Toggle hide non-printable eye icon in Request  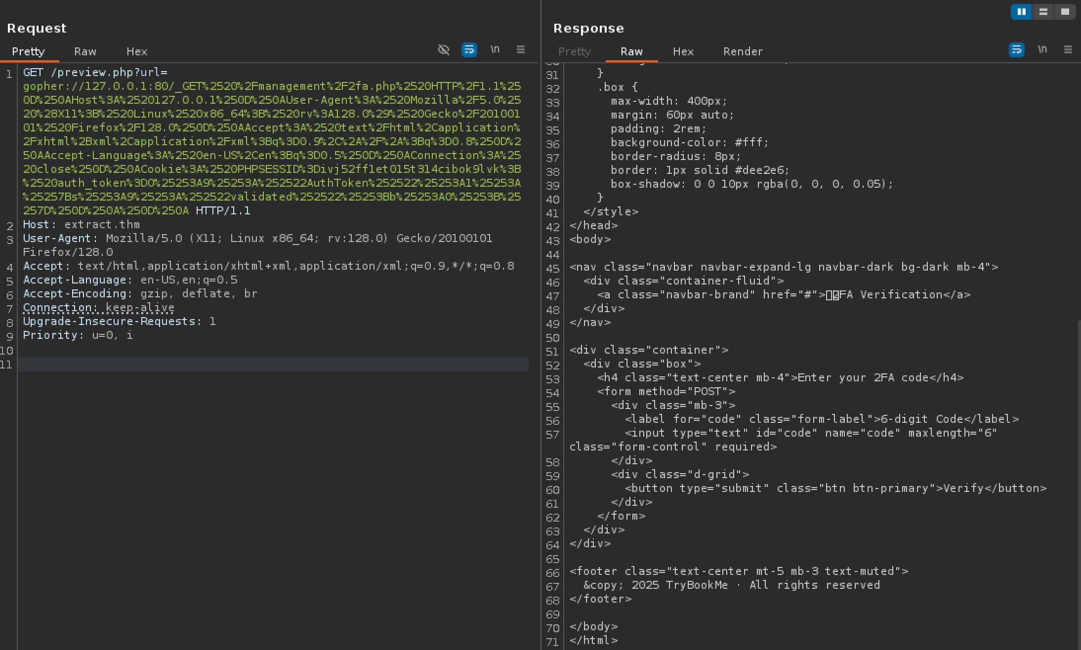pyautogui.click(x=444, y=50)
